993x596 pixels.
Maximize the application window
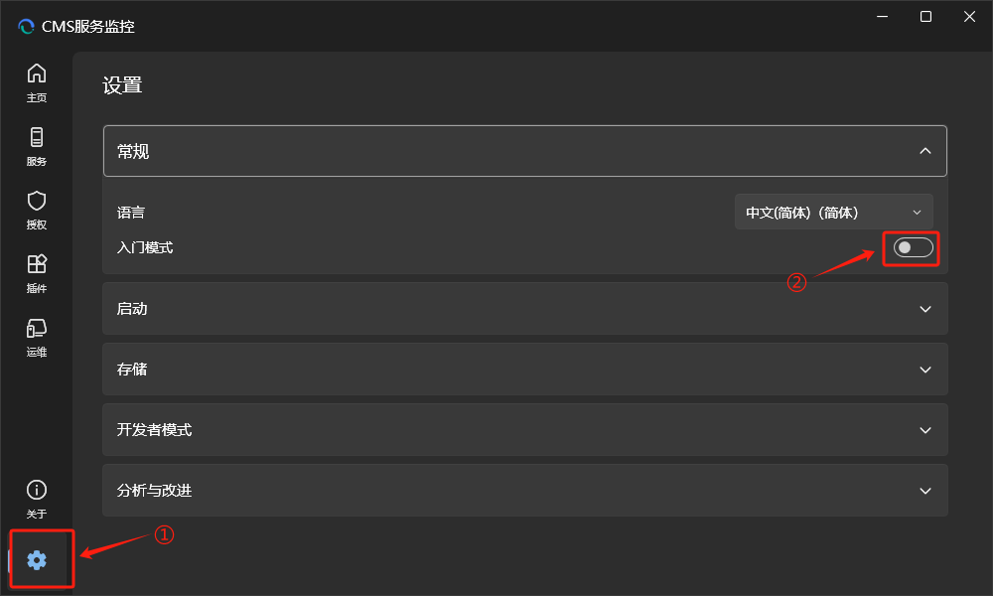[925, 17]
